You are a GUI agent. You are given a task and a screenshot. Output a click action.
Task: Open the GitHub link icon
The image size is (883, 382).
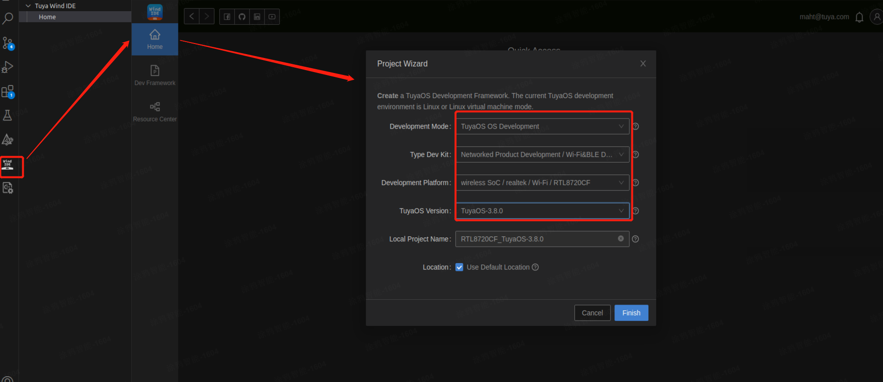pyautogui.click(x=242, y=16)
